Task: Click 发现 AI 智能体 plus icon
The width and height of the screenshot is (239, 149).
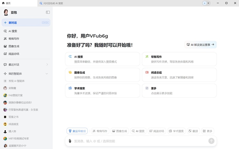Action: (x=5, y=81)
